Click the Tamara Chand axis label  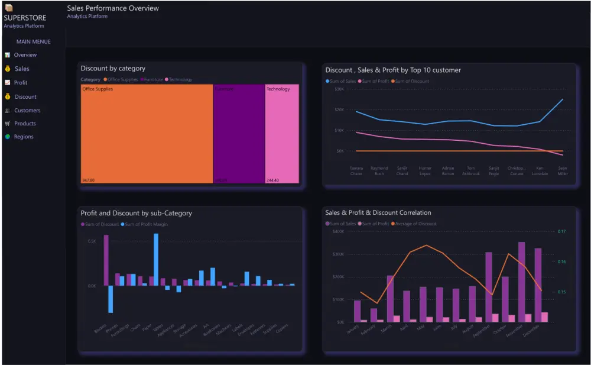point(356,171)
